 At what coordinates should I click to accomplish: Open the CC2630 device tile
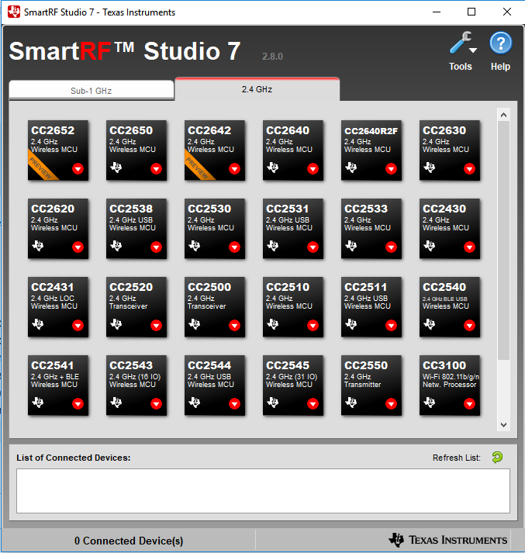pos(450,150)
